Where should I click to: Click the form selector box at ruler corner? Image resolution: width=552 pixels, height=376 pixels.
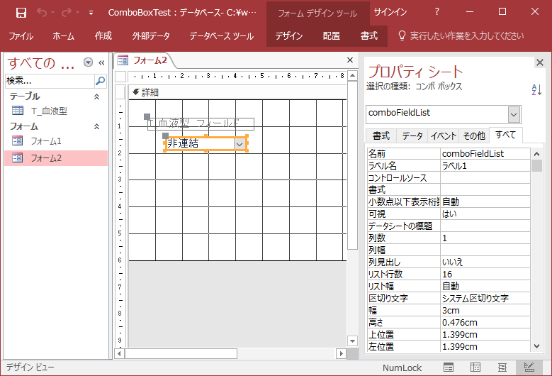click(120, 77)
